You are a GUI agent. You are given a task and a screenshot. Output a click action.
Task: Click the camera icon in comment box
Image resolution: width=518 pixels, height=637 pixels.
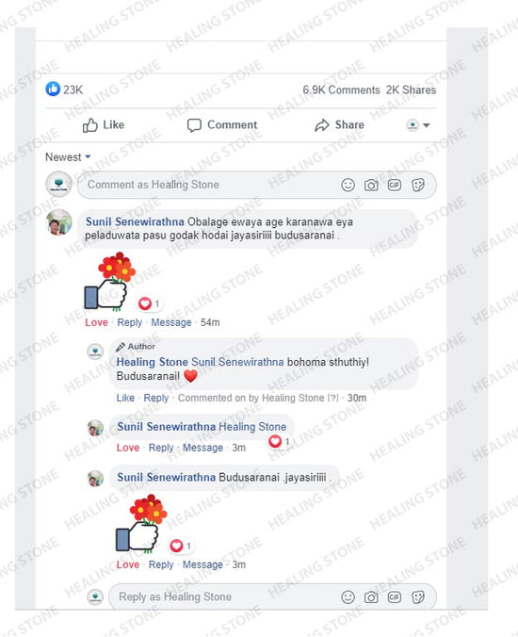coord(371,186)
